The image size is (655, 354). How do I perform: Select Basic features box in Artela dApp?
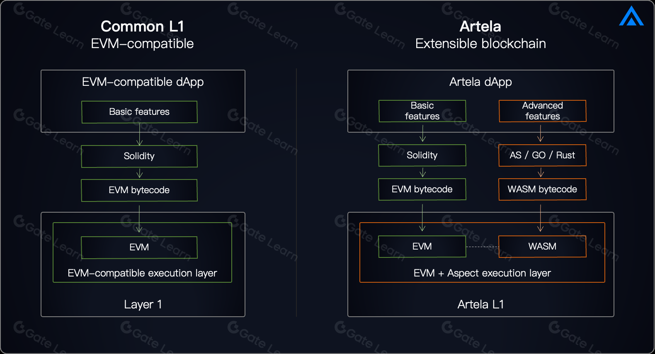click(x=422, y=111)
